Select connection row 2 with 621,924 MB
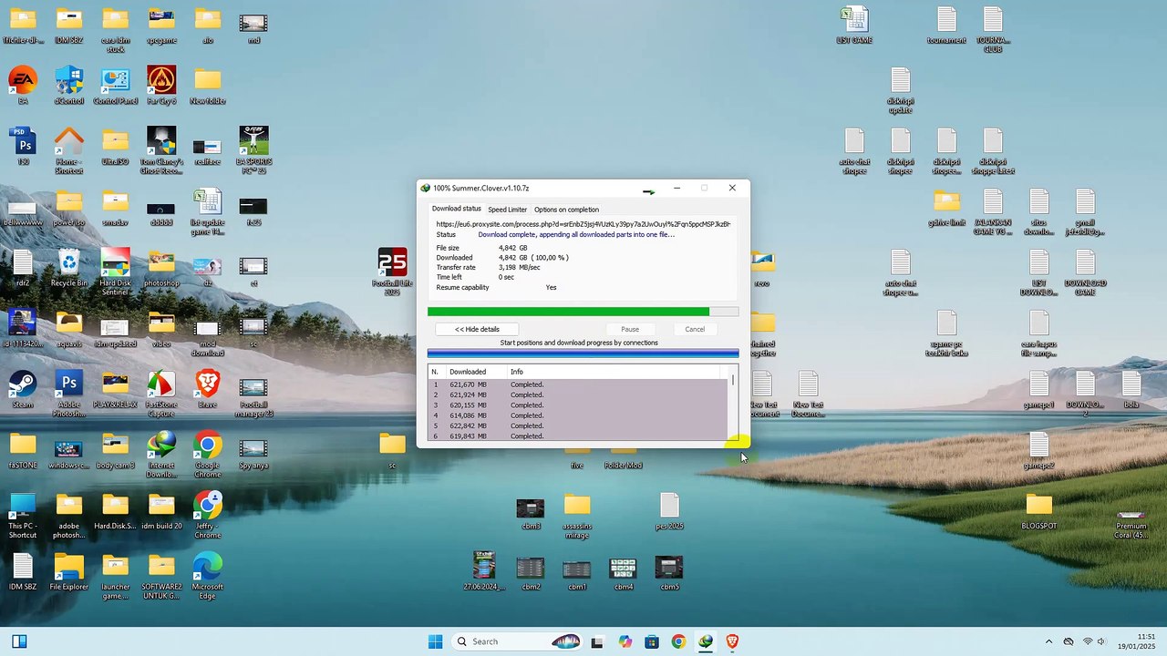 coord(578,395)
